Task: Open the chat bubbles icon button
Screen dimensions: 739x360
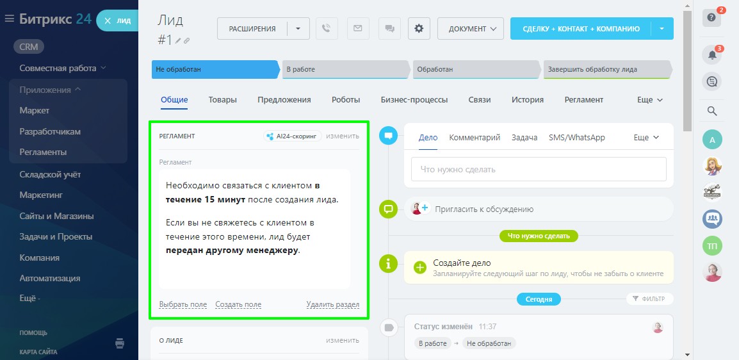Action: [389, 28]
